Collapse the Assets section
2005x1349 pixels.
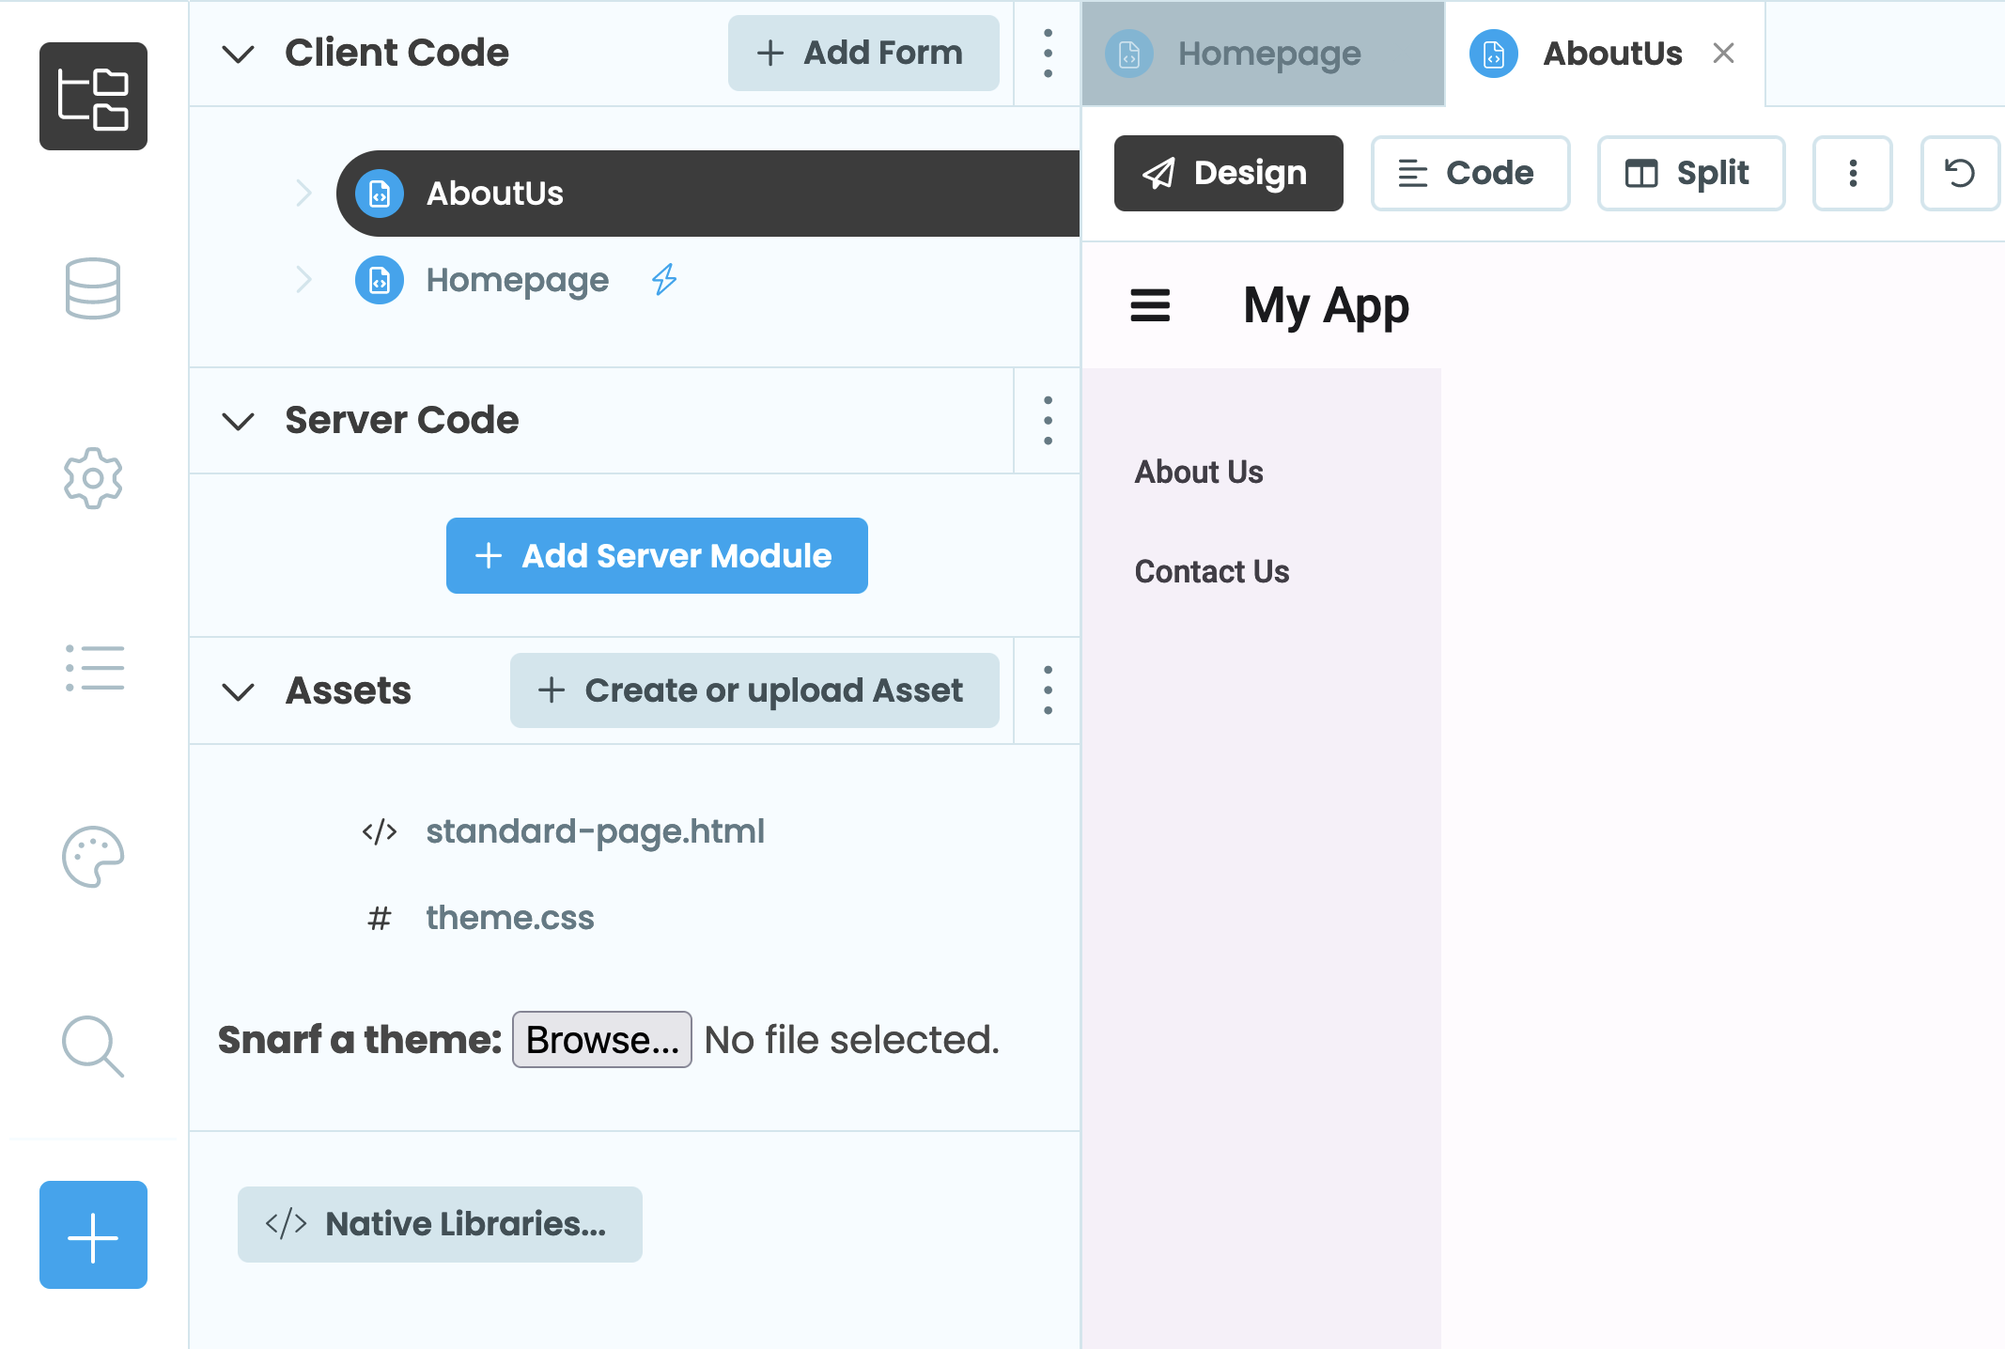click(x=237, y=691)
